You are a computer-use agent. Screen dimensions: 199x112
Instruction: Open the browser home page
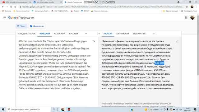click(x=15, y=7)
